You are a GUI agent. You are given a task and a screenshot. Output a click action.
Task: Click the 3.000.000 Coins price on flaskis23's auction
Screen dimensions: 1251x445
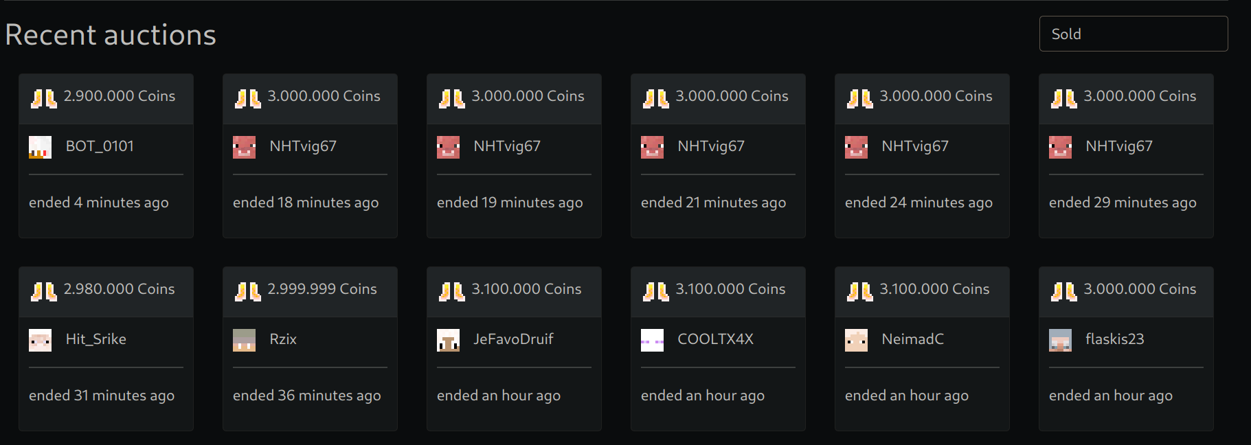(x=1140, y=289)
